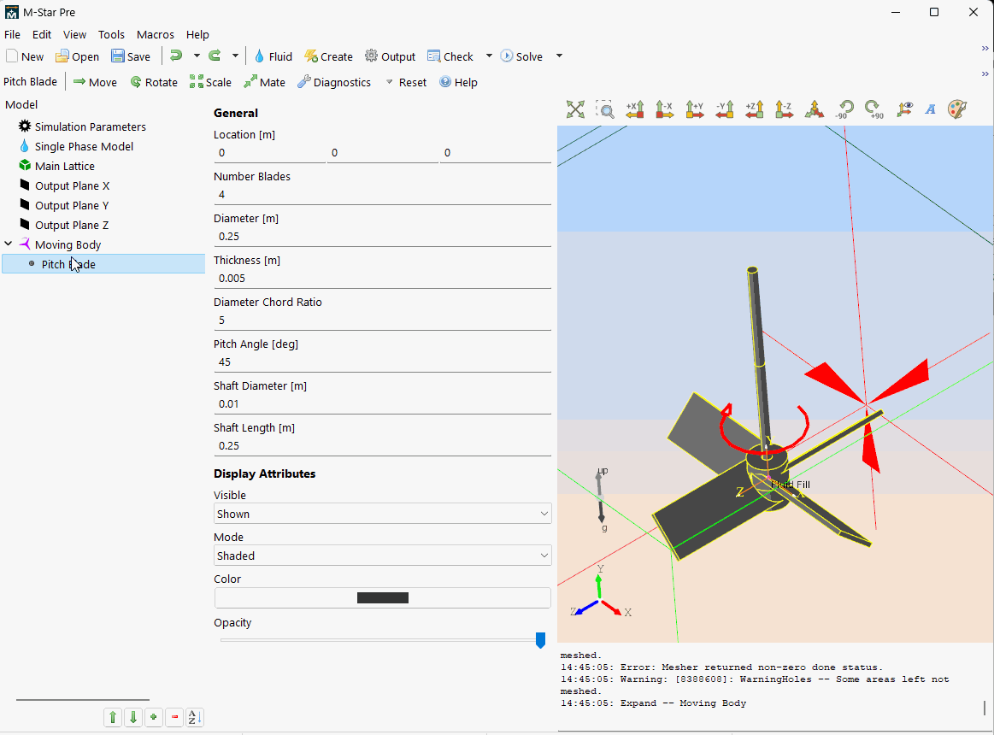Select the Move tool for Pitch Blade
The height and width of the screenshot is (735, 994).
click(x=95, y=82)
